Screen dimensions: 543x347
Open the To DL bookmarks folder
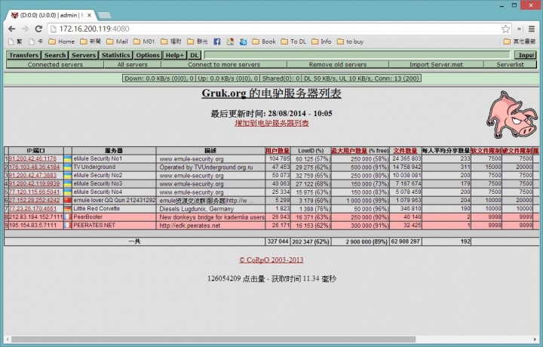click(293, 41)
